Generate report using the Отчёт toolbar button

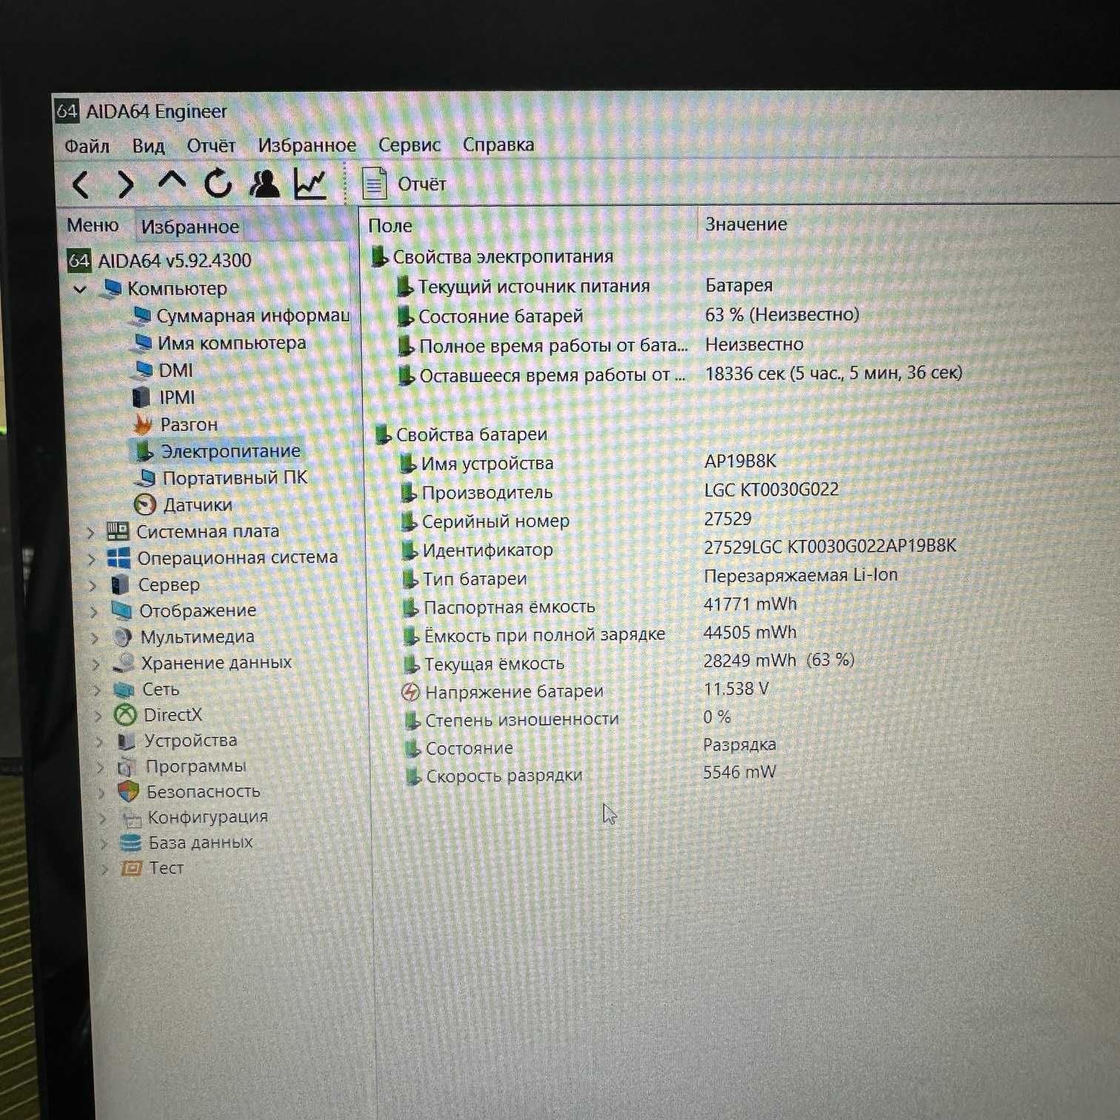click(404, 184)
